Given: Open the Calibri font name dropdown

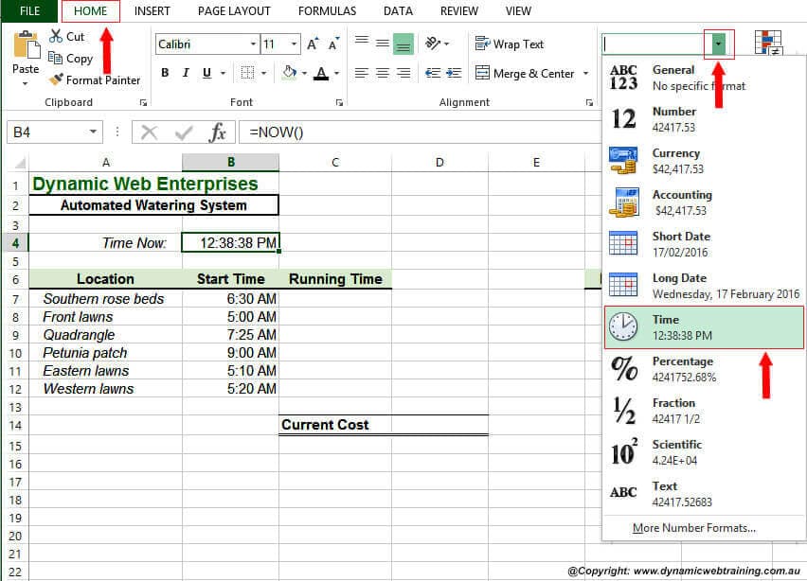Looking at the screenshot, I should (x=252, y=44).
